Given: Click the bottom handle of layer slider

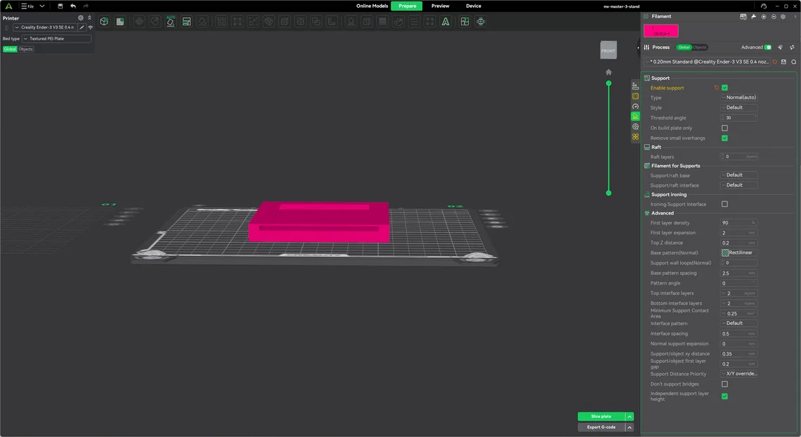Looking at the screenshot, I should (x=608, y=193).
